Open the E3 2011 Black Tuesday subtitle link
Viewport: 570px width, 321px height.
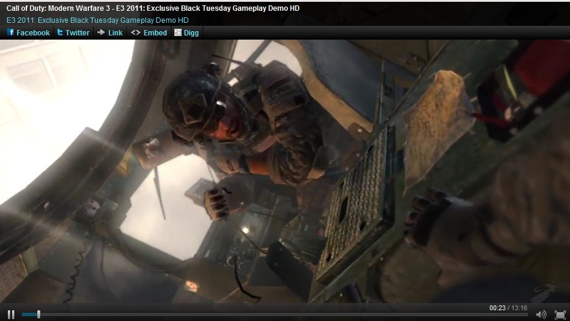point(97,20)
